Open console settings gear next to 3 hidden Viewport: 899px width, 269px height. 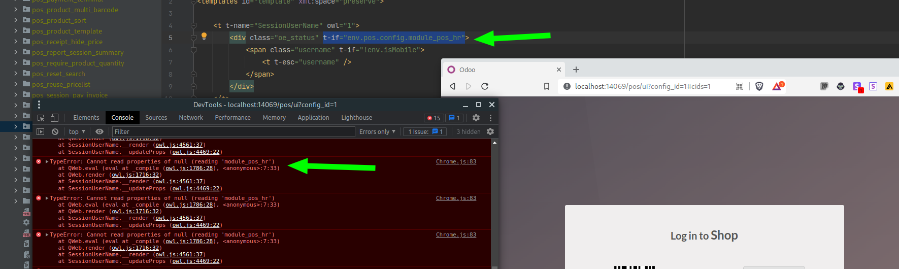pyautogui.click(x=490, y=131)
